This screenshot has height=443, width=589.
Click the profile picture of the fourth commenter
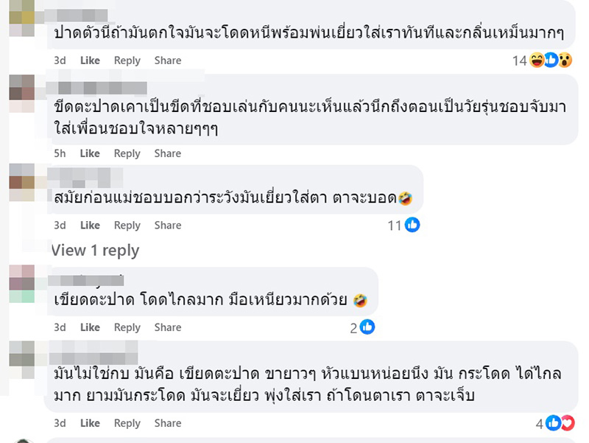[x=22, y=283]
